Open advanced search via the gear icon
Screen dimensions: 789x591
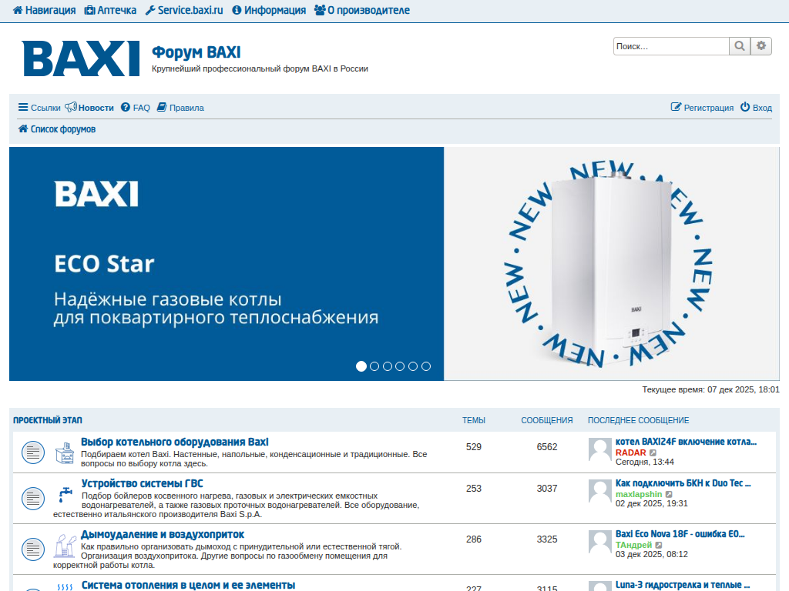pos(761,46)
